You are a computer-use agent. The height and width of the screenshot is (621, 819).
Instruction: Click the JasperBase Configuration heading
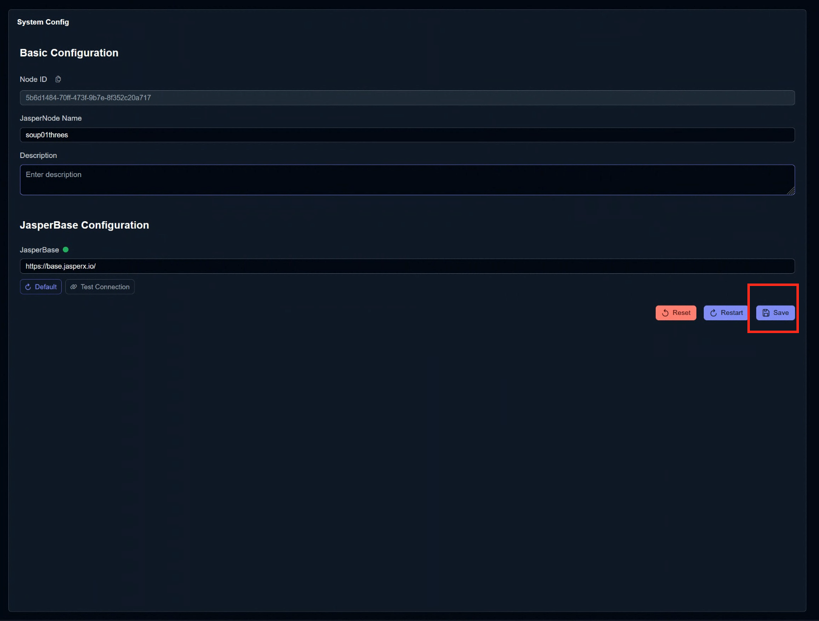coord(84,225)
